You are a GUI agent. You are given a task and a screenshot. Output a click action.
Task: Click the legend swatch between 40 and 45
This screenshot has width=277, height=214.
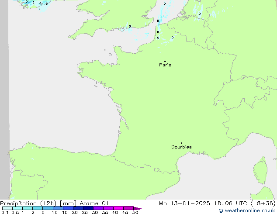(118, 208)
